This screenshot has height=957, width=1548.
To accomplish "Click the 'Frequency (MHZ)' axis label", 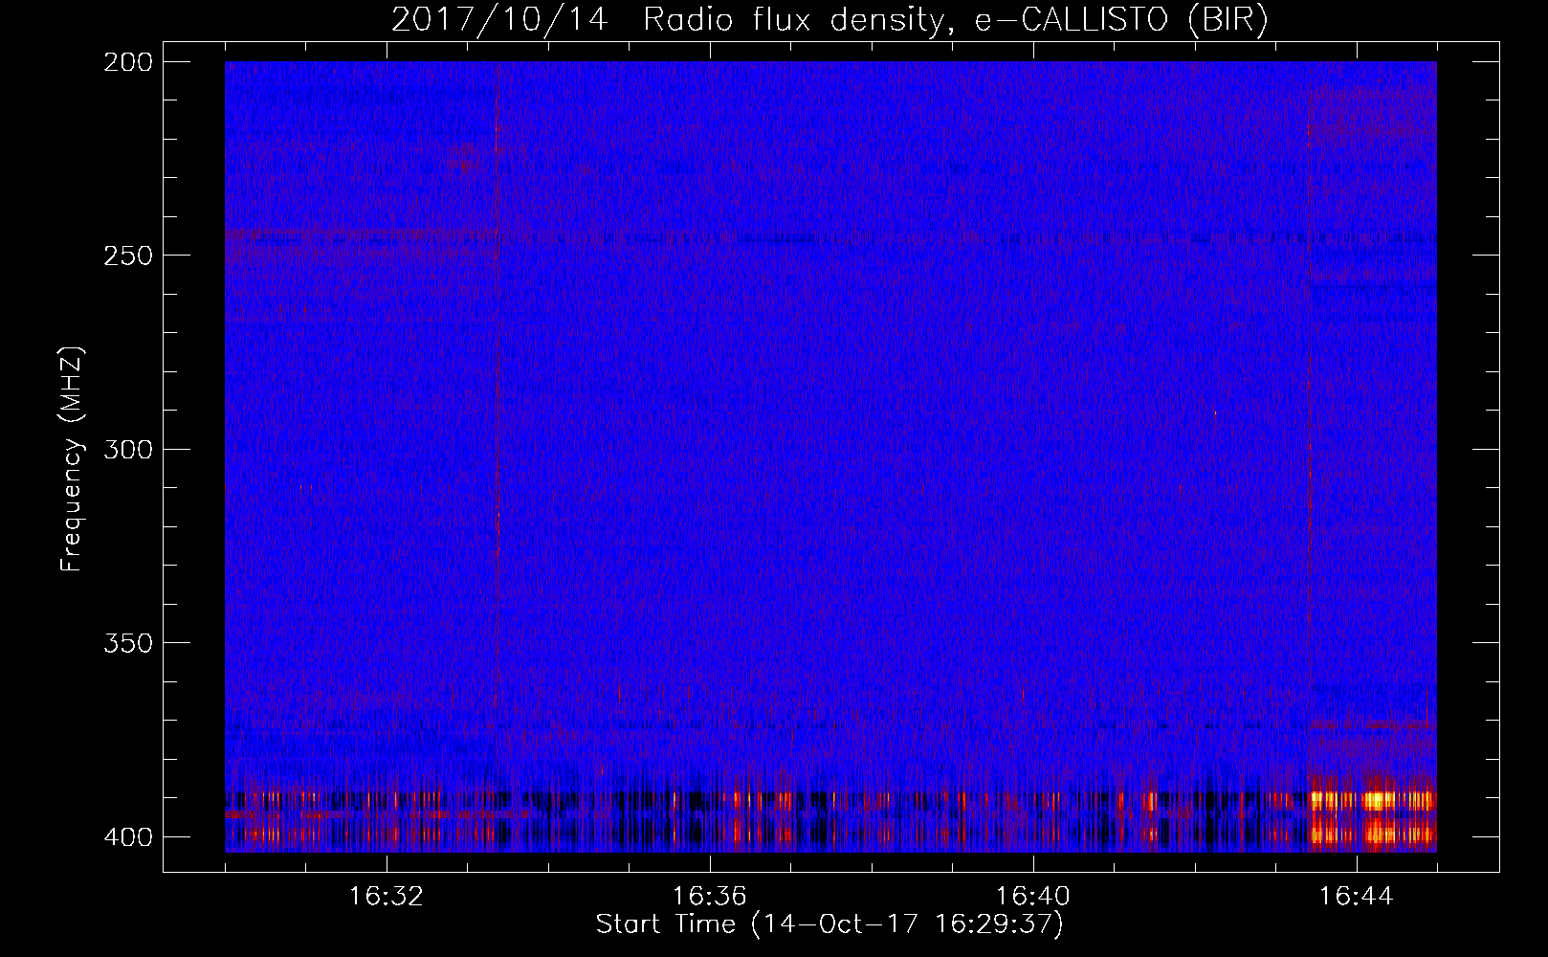I will (x=72, y=458).
